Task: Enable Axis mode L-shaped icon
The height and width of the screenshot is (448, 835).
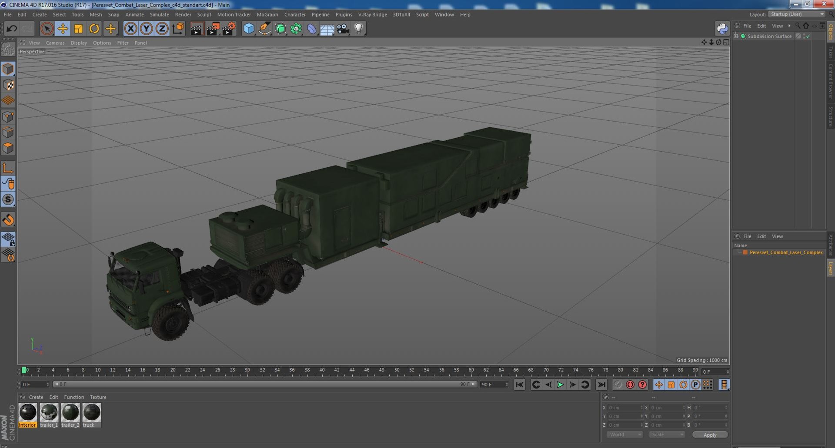Action: pos(8,168)
